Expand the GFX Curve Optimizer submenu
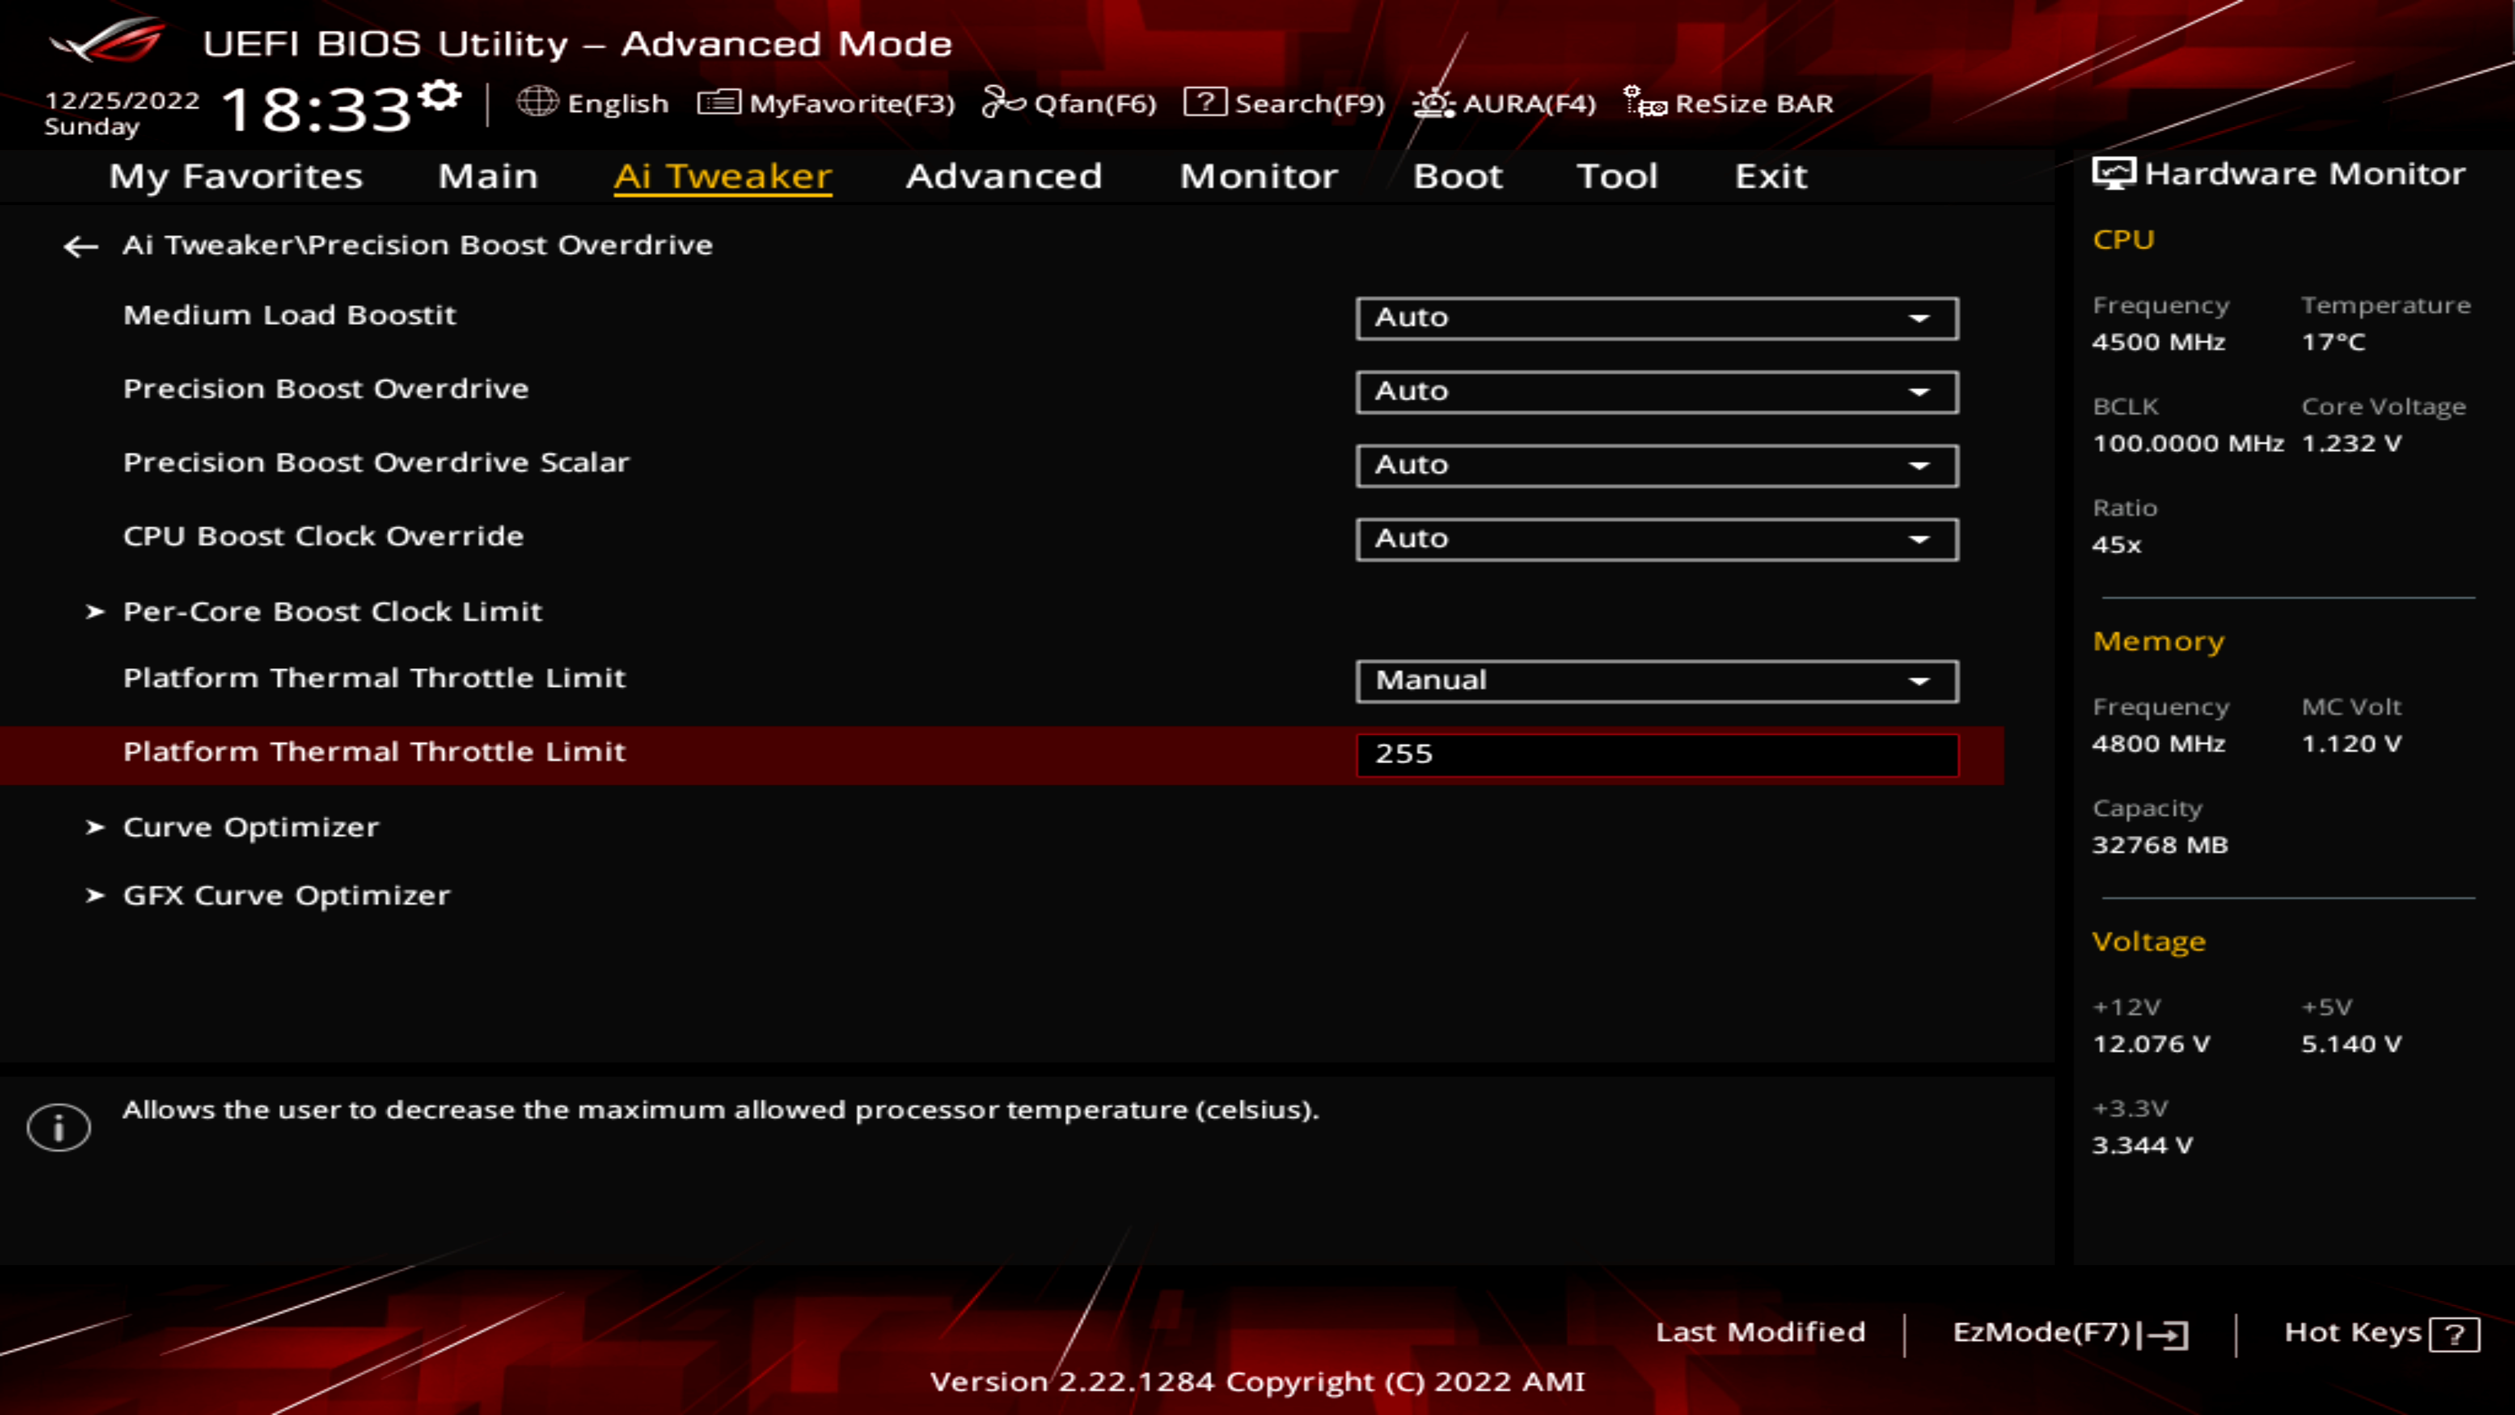Image resolution: width=2515 pixels, height=1415 pixels. [x=286, y=894]
